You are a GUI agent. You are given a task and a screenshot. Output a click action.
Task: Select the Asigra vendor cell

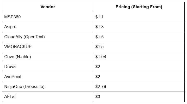point(10,27)
